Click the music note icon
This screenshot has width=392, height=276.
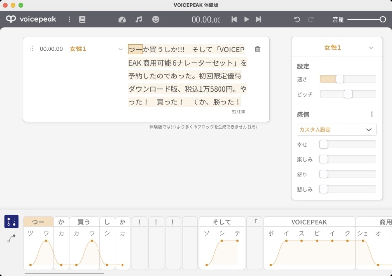139,19
